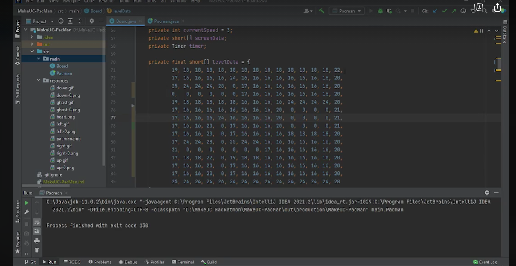Stop process square in Run panel
The width and height of the screenshot is (516, 266).
26,224
